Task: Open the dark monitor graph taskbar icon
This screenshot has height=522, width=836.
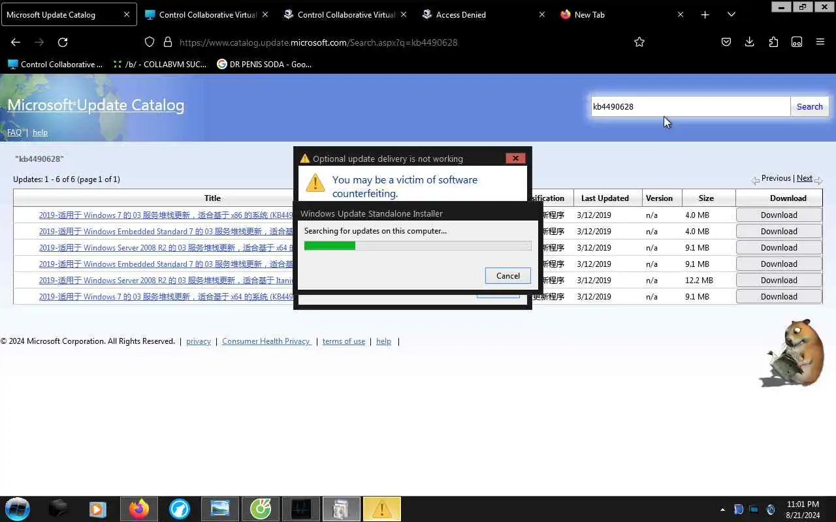Action: [x=300, y=508]
